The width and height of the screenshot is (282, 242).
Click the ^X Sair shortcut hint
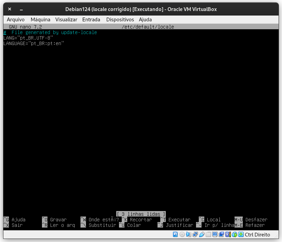point(13,225)
